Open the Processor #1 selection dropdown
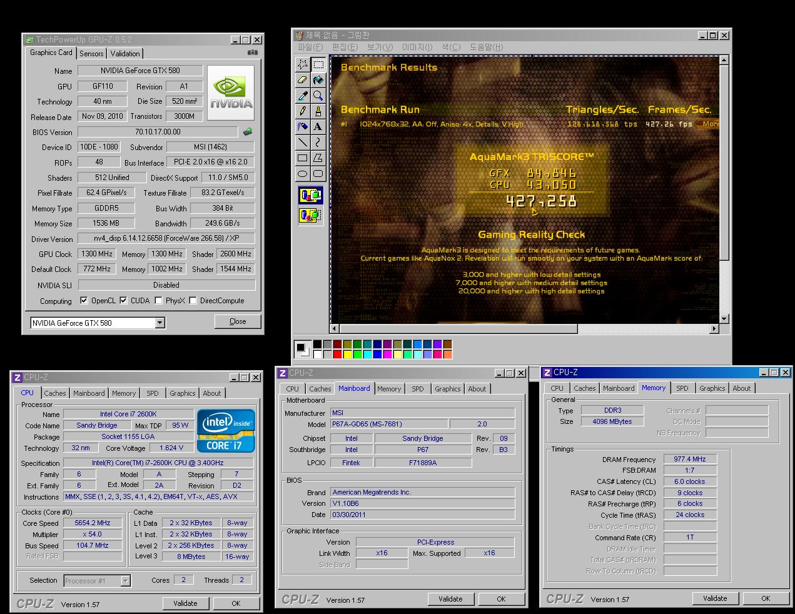 pyautogui.click(x=126, y=581)
